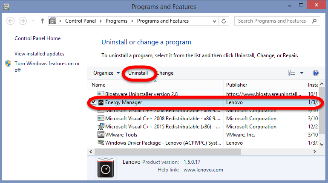Click the Visual C++ 2015 installer icon
328x183 pixels.
point(101,126)
